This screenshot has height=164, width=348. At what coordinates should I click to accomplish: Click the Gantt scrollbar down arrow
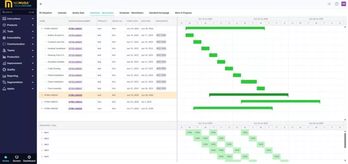[345, 120]
